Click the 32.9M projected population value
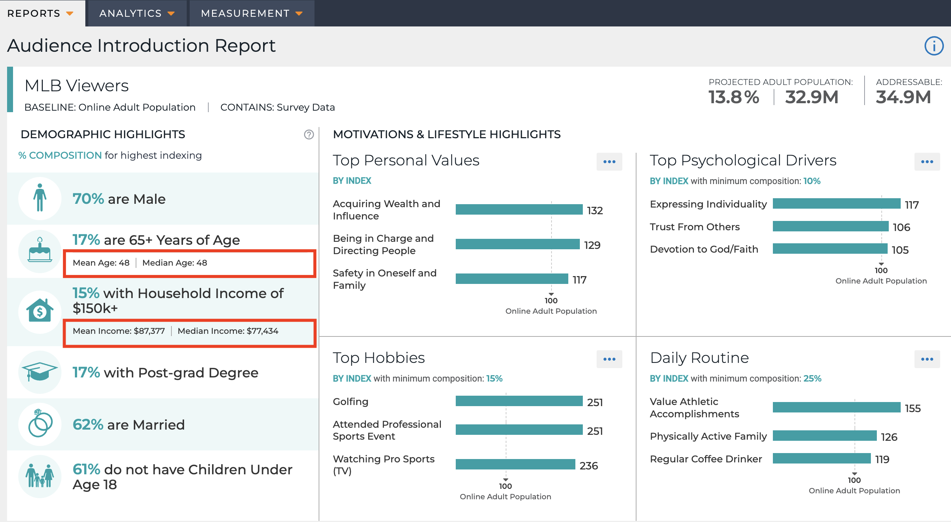 click(812, 97)
